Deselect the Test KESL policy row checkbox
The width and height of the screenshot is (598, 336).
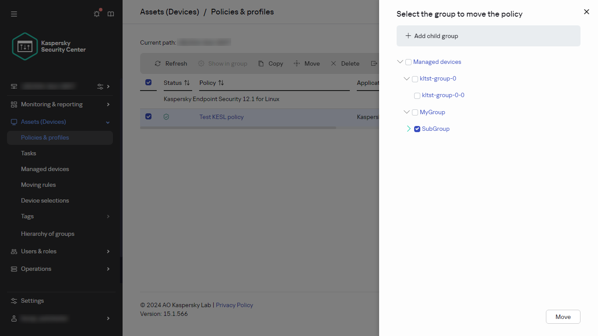(148, 116)
